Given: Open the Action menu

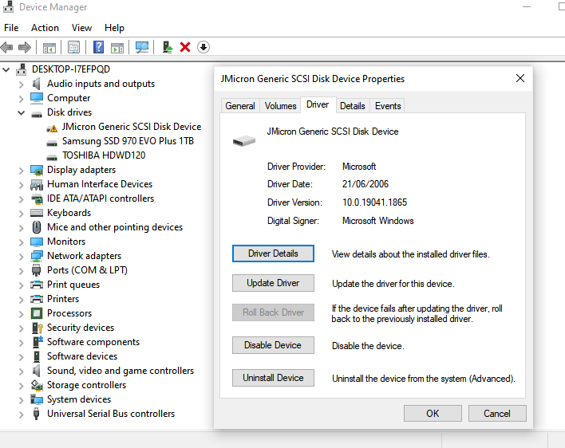Looking at the screenshot, I should [x=45, y=28].
